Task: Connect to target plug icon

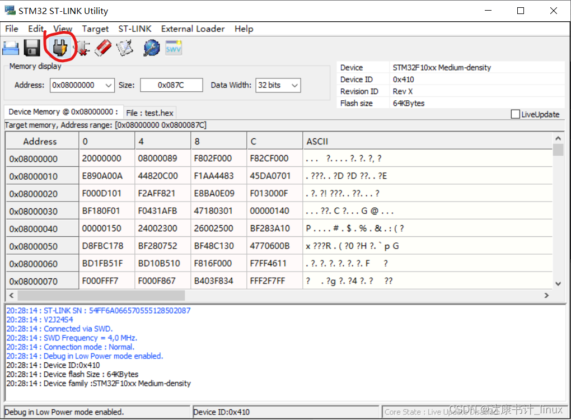Action: tap(60, 48)
